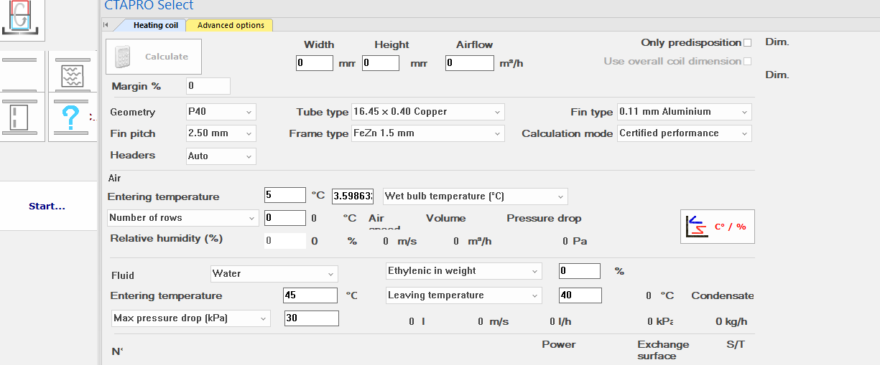Open the Max pressure drop (kPa) dropdown
Viewport: 880px width, 365px height.
pyautogui.click(x=191, y=318)
